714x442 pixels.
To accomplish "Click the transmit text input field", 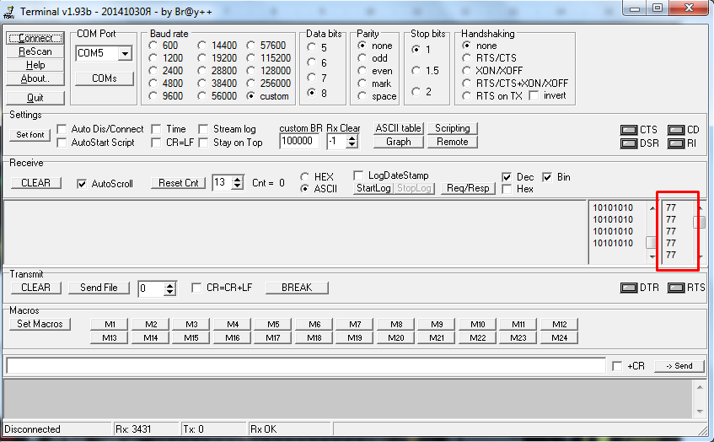I will [x=306, y=366].
